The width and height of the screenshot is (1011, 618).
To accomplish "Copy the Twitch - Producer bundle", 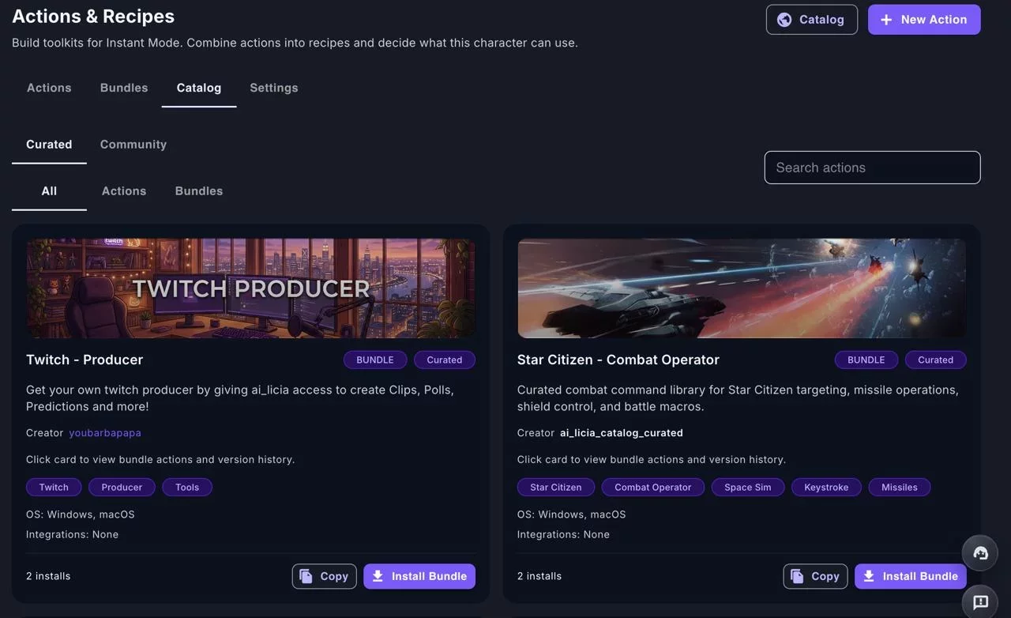I will coord(324,576).
